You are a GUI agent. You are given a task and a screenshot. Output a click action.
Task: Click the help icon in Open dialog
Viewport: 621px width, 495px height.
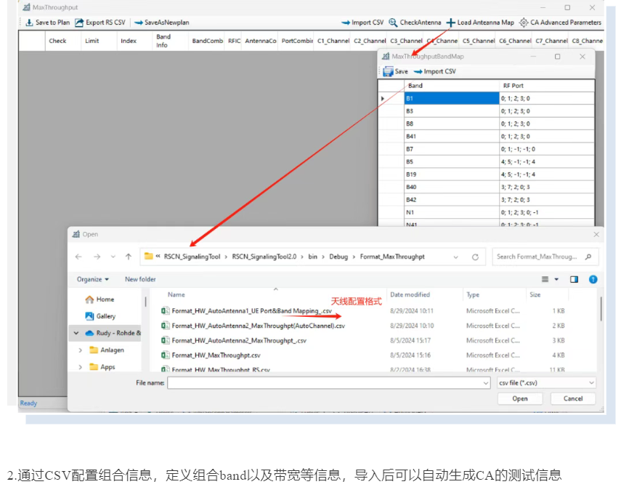point(593,279)
